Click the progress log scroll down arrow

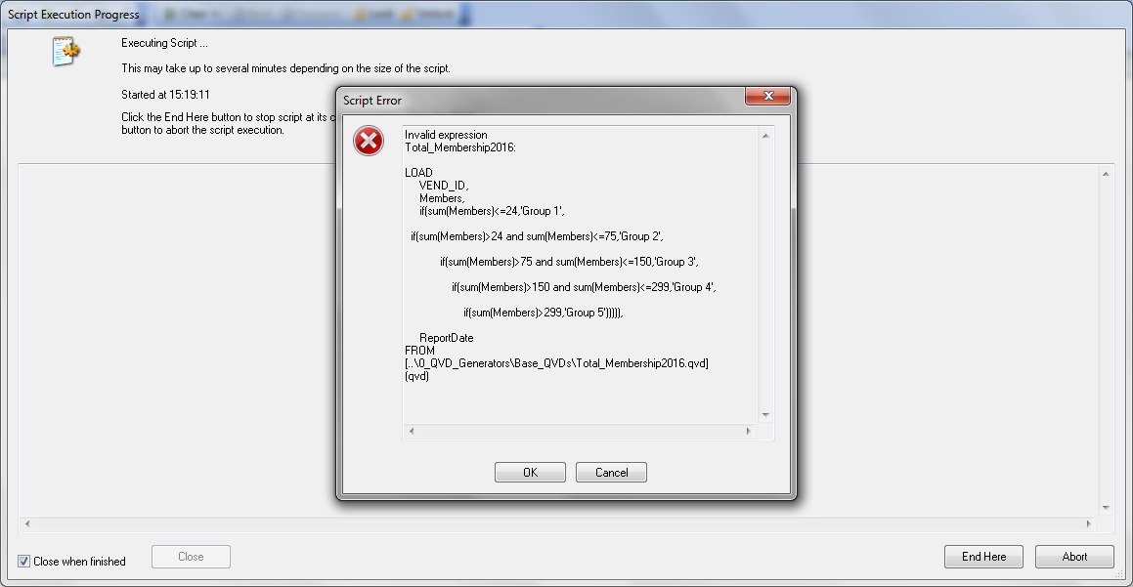[x=1106, y=508]
